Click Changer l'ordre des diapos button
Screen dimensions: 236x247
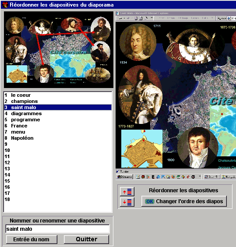click(184, 201)
